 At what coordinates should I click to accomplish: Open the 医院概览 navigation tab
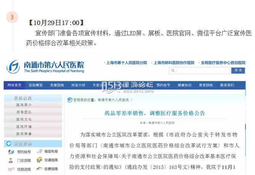pos(36,85)
